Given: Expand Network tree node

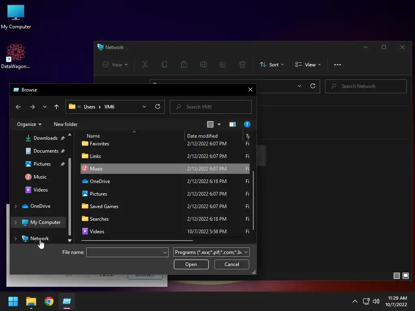Looking at the screenshot, I should point(16,239).
